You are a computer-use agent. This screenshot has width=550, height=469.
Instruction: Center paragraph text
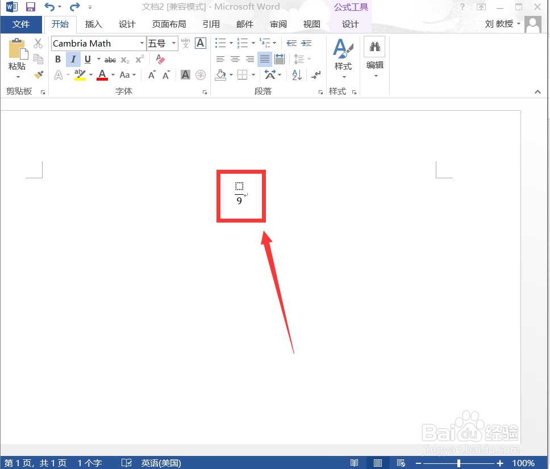click(235, 59)
